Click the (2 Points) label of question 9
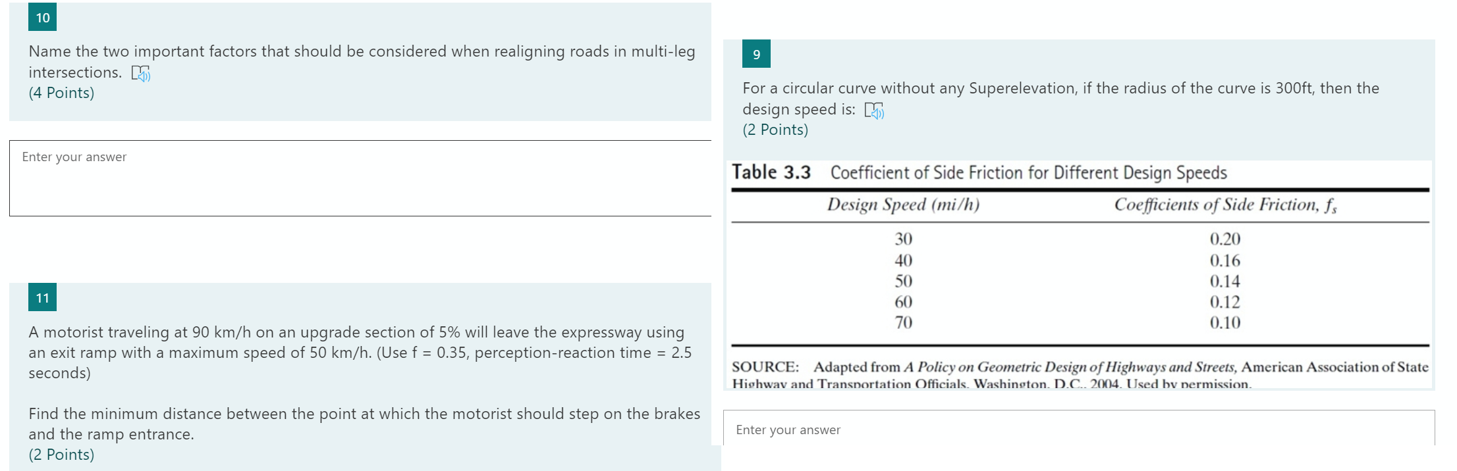The height and width of the screenshot is (471, 1457). (775, 130)
